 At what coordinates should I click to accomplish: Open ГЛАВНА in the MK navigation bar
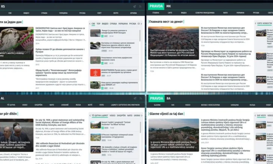tap(156, 13)
